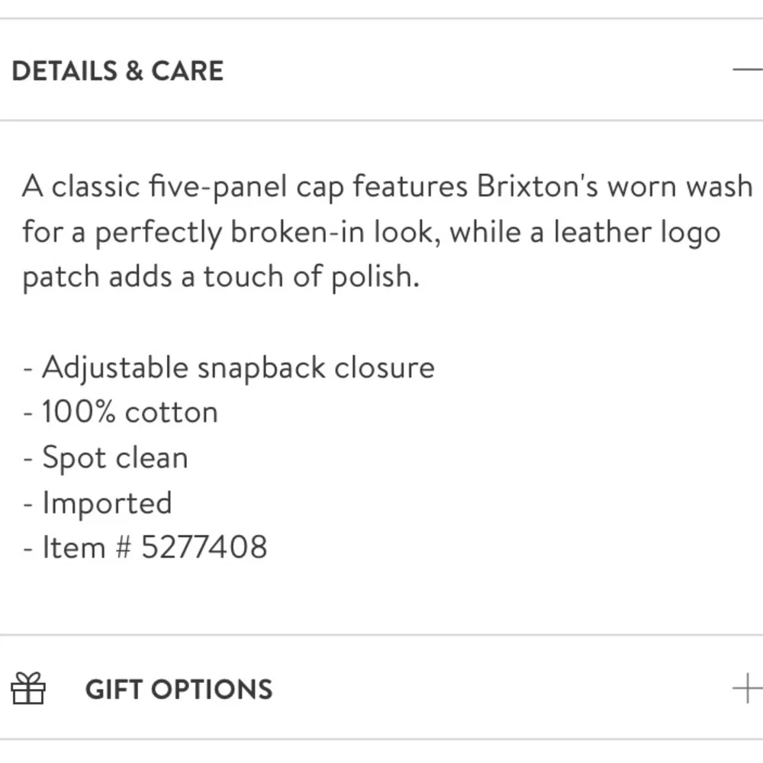Open the Gift Options section heading
This screenshot has width=763, height=763.
click(179, 689)
